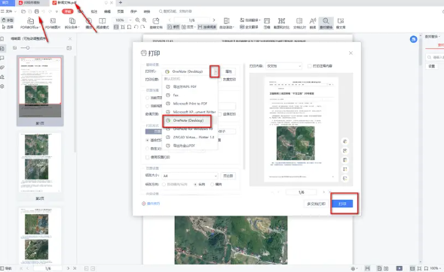The image size is (444, 272).
Task: Open the 划词翻译 dropdown arrow
Action: tap(259, 20)
